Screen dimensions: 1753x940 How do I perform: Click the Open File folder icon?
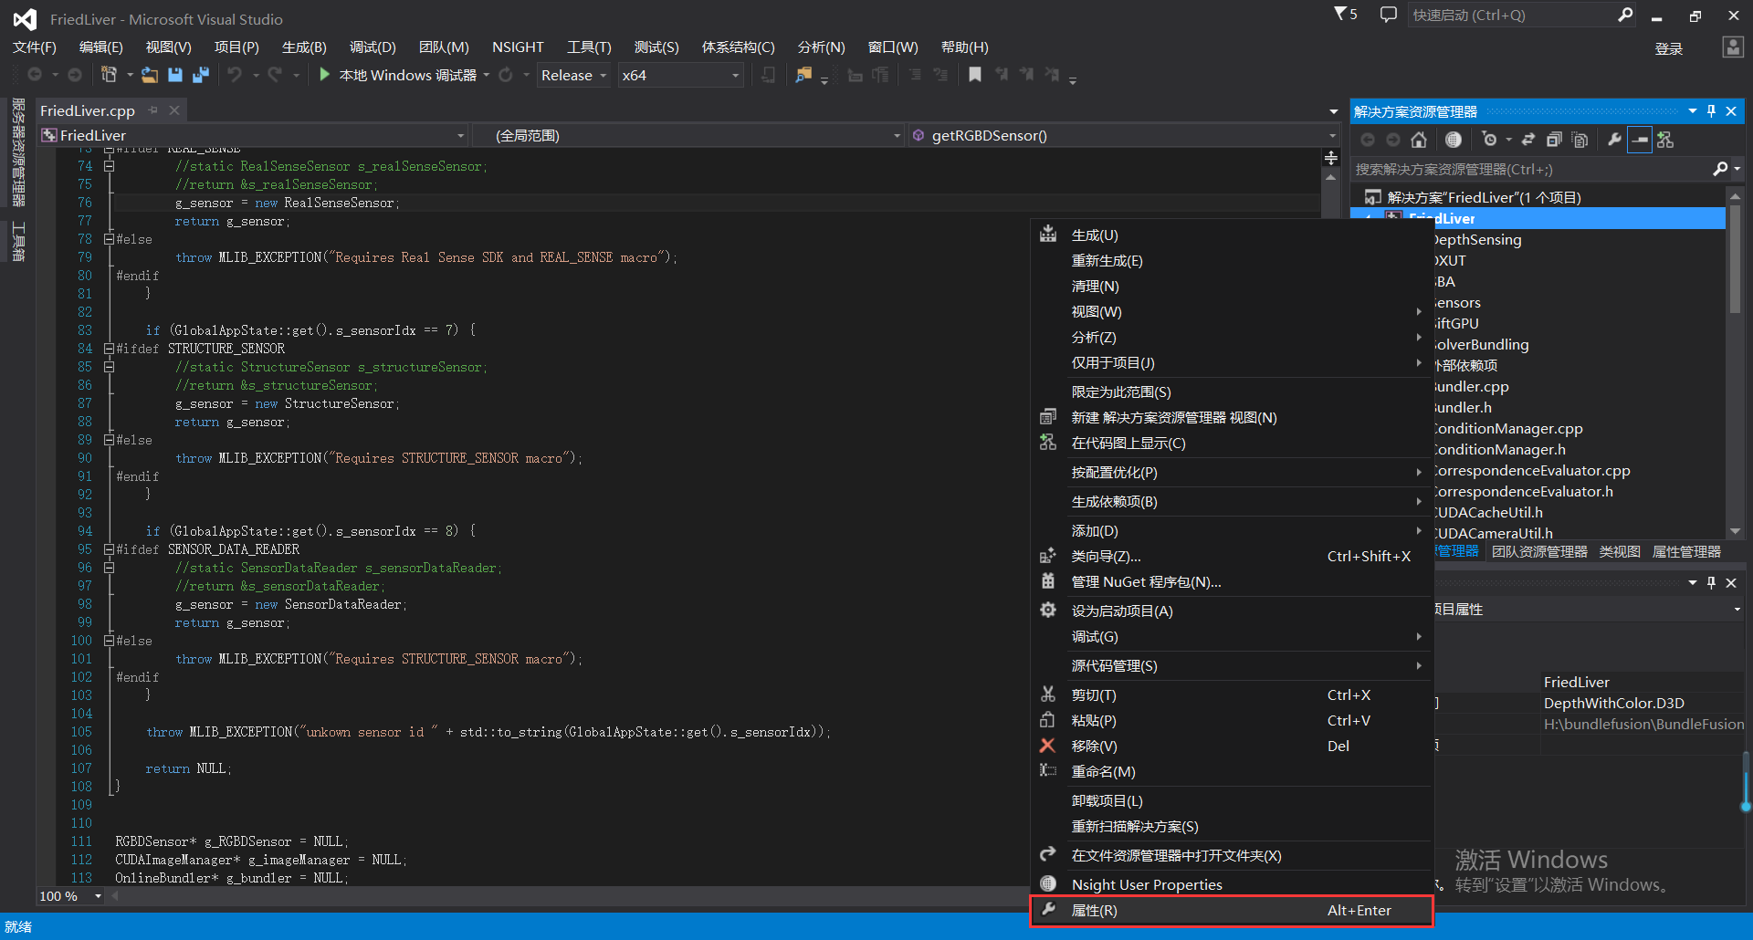coord(150,75)
